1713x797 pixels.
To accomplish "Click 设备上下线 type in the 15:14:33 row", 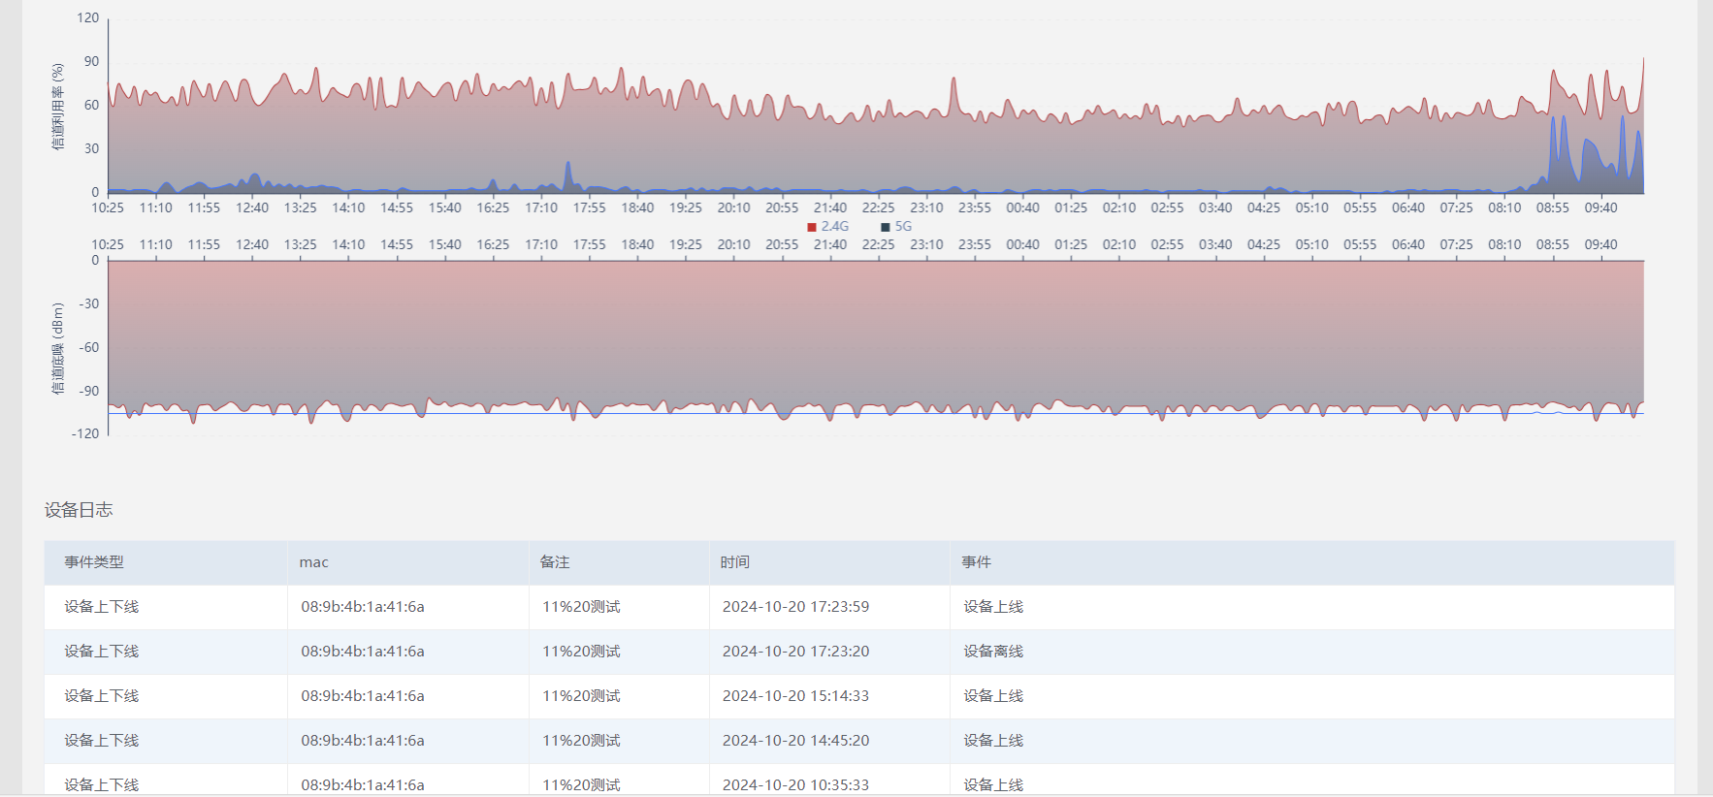I will point(102,696).
